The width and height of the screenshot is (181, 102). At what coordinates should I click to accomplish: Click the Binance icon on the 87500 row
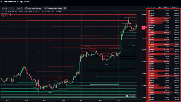point(149,97)
